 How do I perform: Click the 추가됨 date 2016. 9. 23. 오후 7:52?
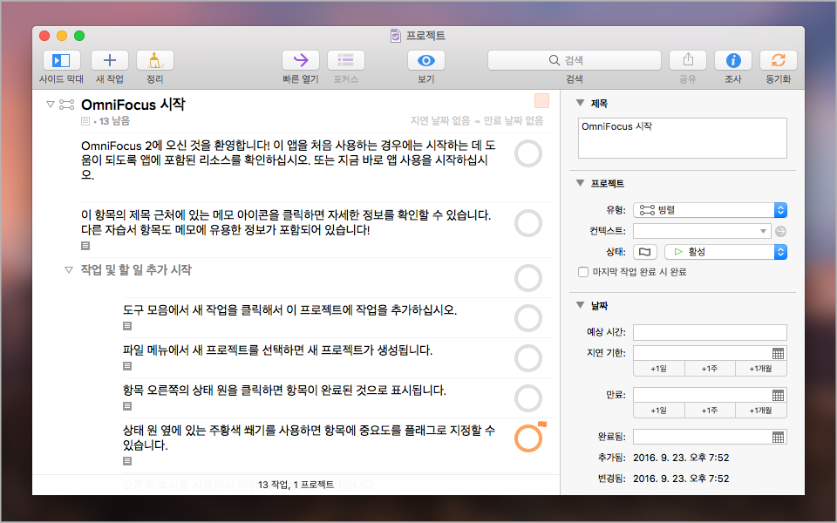pyautogui.click(x=681, y=458)
